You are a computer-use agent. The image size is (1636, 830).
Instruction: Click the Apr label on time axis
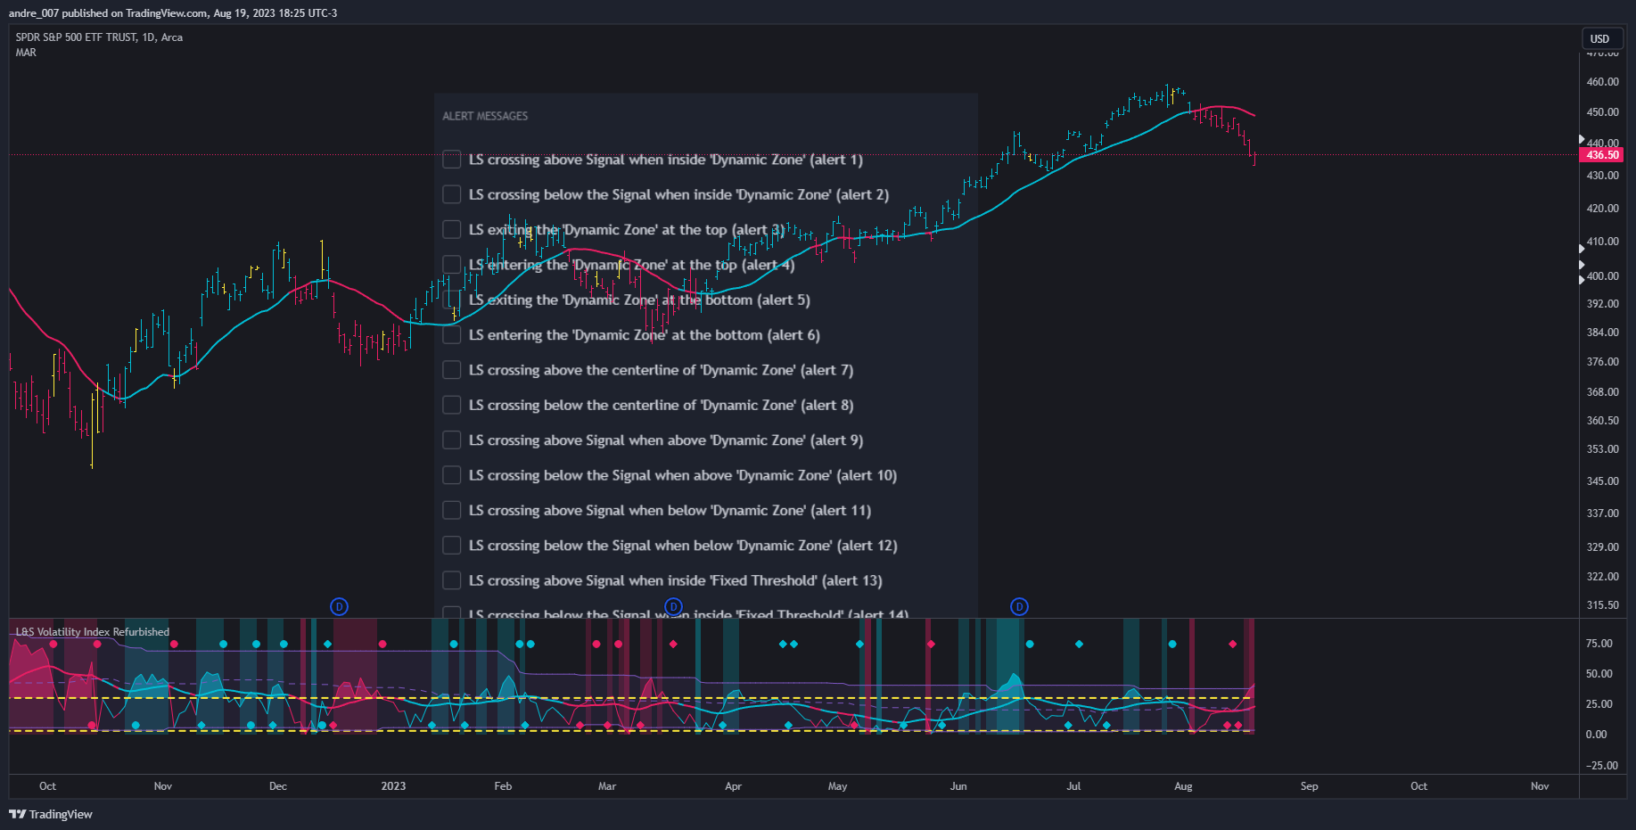pyautogui.click(x=733, y=786)
